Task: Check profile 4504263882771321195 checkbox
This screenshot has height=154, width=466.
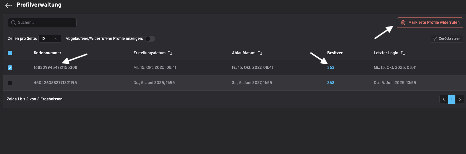Action: (x=10, y=83)
